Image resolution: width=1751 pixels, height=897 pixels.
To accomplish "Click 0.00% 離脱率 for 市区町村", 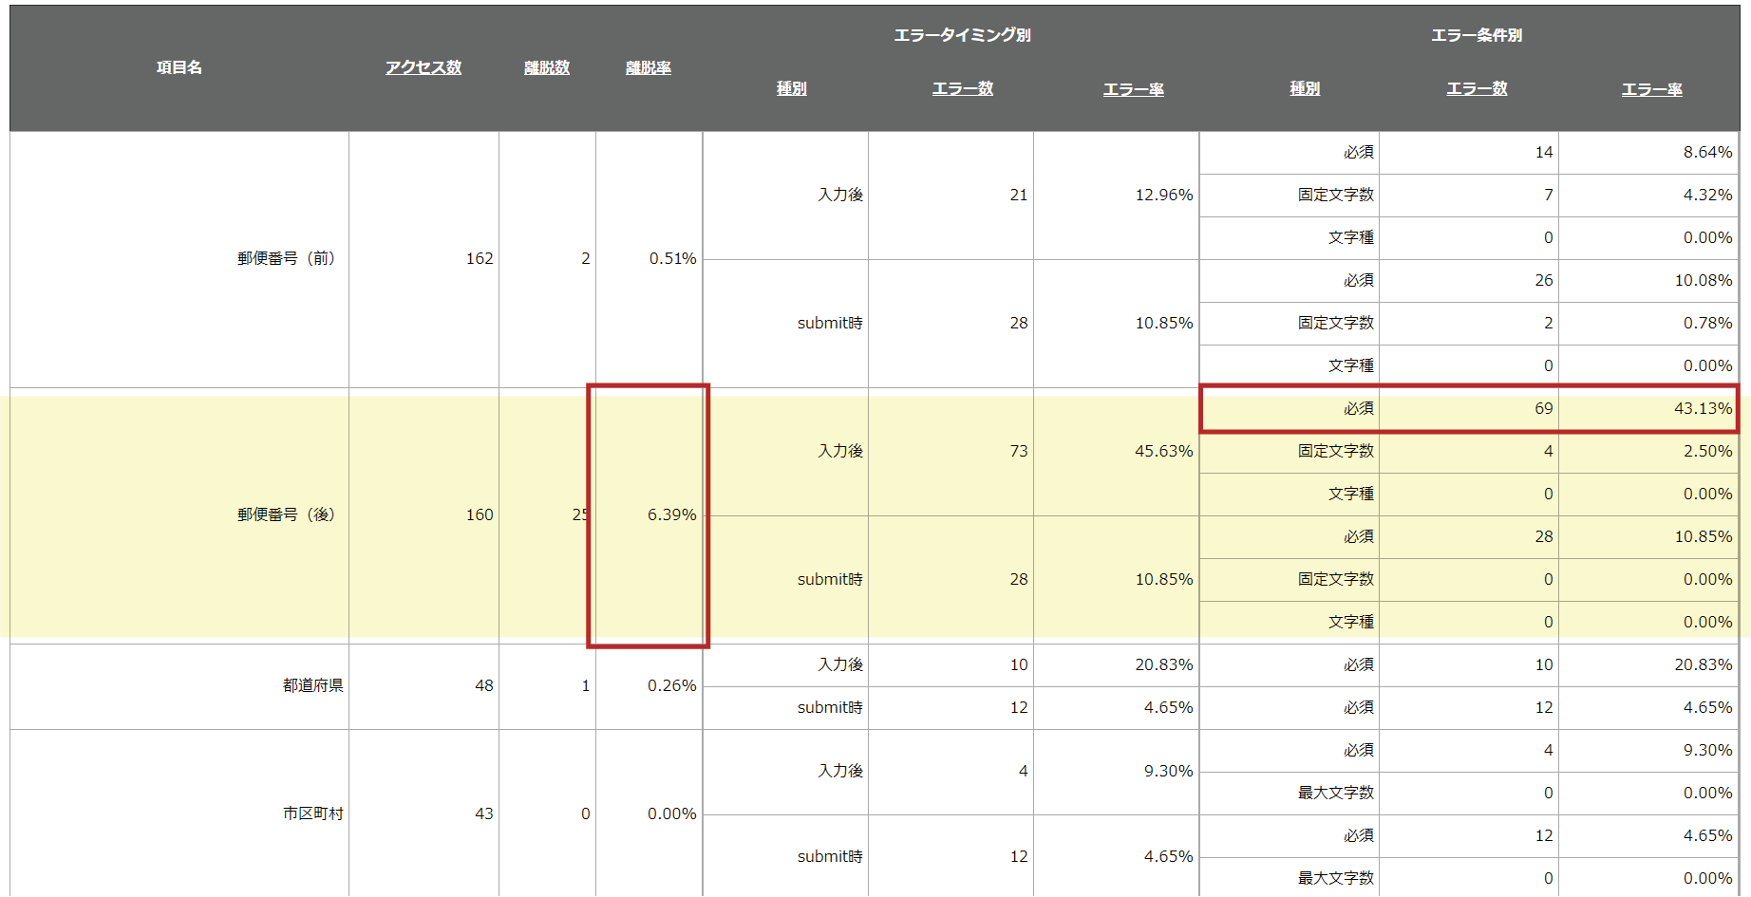I will pos(672,813).
